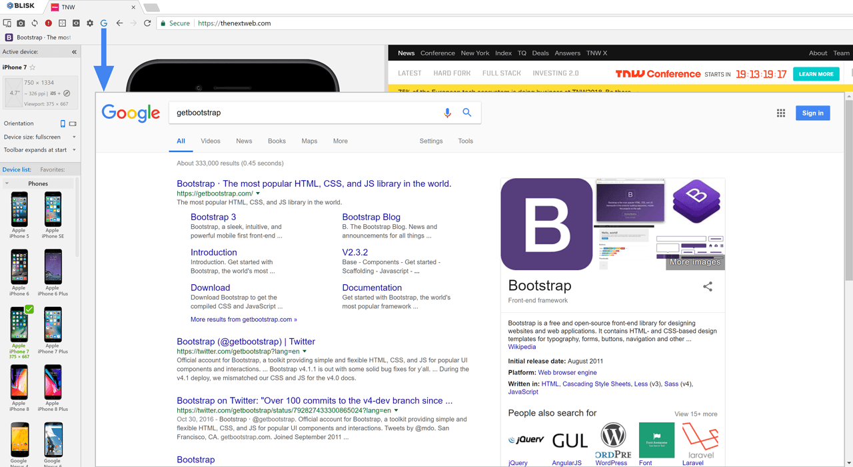
Task: Switch orientation to landscape mode
Action: coord(72,123)
